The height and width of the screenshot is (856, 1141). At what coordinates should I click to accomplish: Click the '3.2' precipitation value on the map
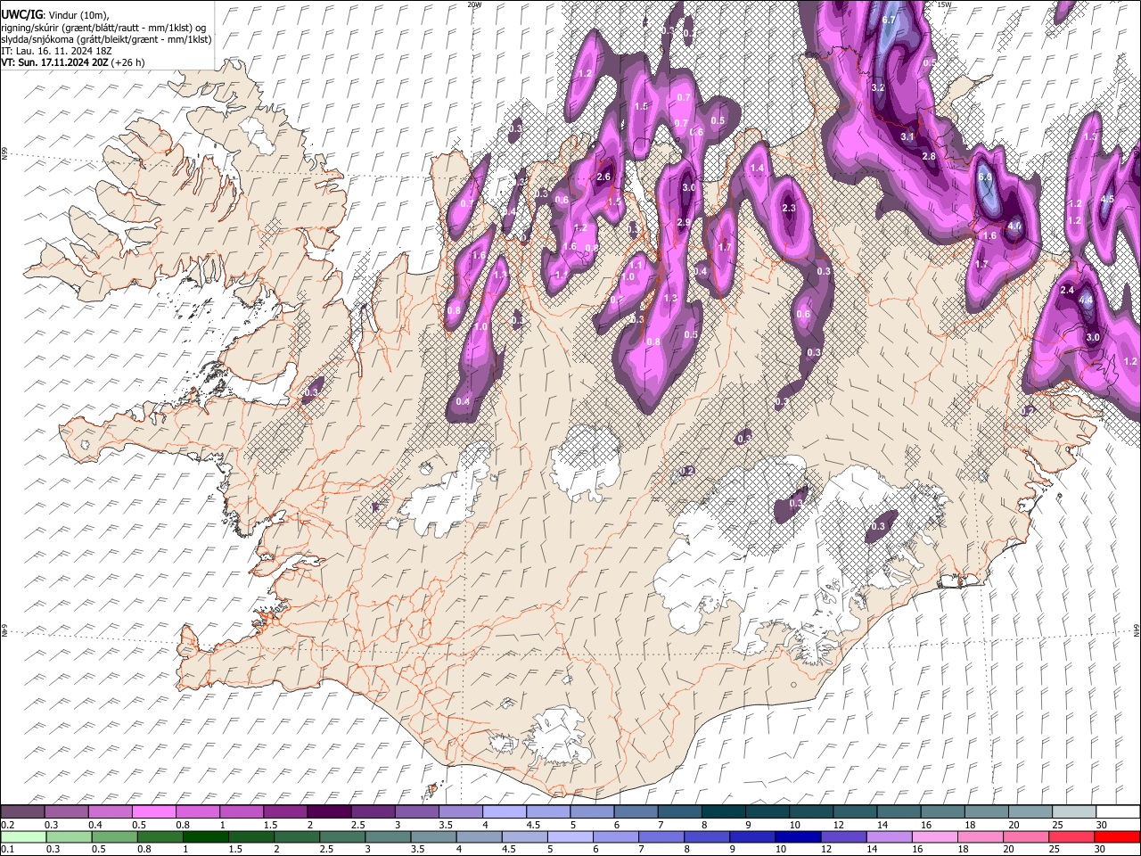pos(878,87)
